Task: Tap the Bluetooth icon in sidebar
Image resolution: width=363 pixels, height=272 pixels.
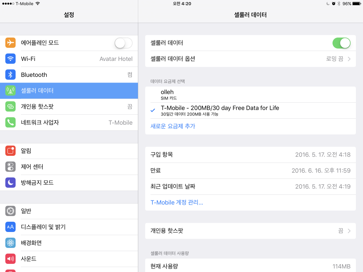Action: pos(10,74)
